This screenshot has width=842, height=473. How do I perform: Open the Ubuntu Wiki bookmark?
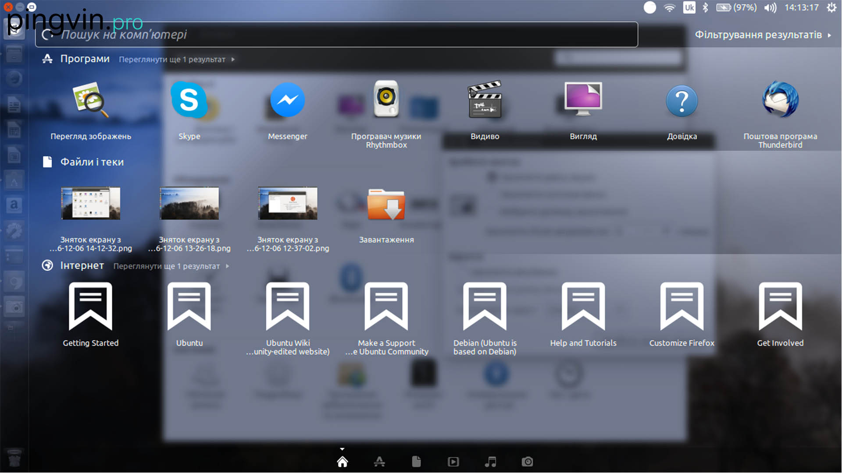click(x=288, y=307)
